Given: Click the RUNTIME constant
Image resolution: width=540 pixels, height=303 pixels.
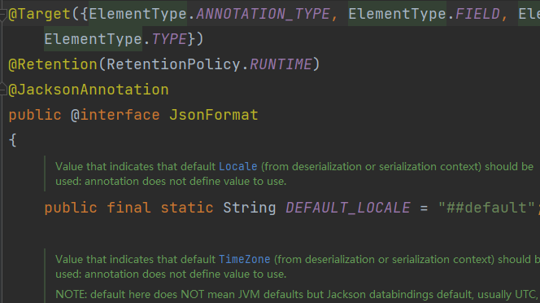Looking at the screenshot, I should coord(281,64).
